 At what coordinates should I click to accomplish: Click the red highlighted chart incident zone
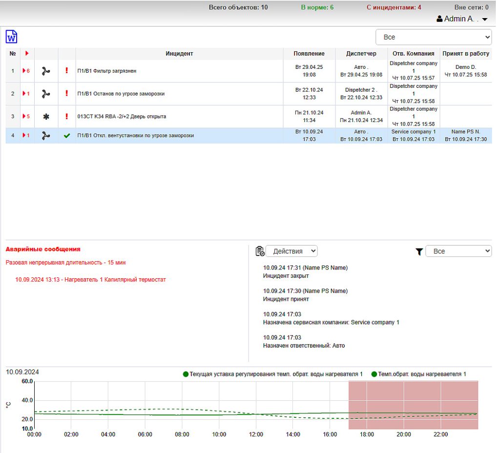(413, 405)
